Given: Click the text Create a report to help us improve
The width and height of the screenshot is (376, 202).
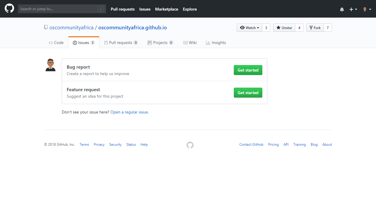Looking at the screenshot, I should (x=98, y=74).
